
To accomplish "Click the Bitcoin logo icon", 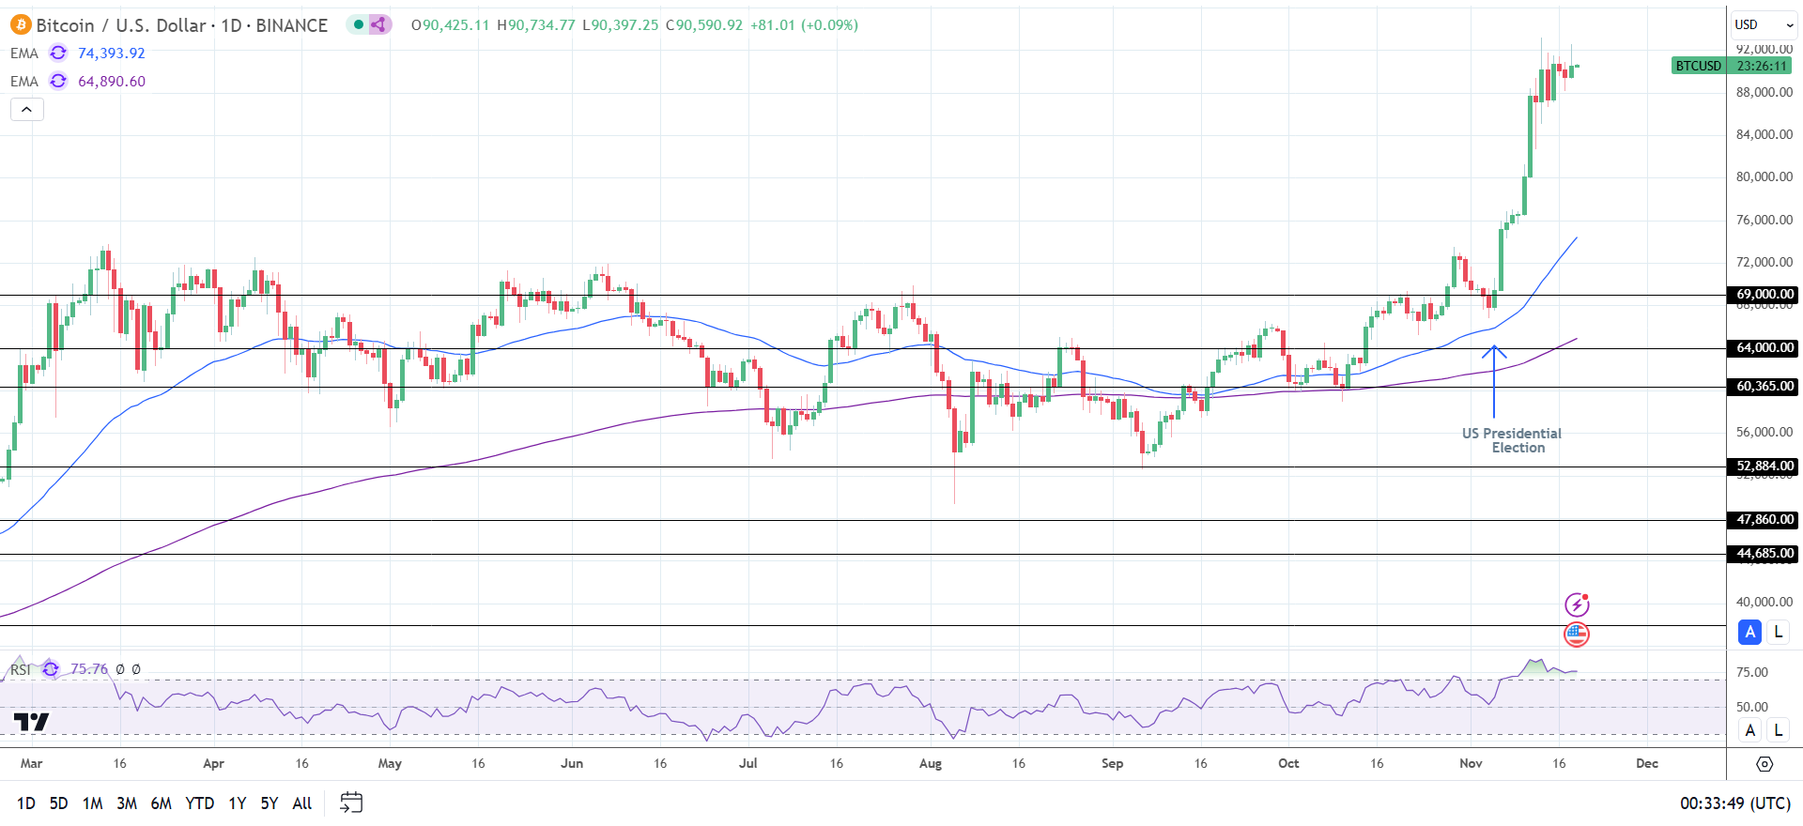I will pyautogui.click(x=21, y=25).
